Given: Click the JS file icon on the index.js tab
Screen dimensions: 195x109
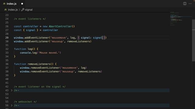Looking at the screenshot, I should coord(4,4).
